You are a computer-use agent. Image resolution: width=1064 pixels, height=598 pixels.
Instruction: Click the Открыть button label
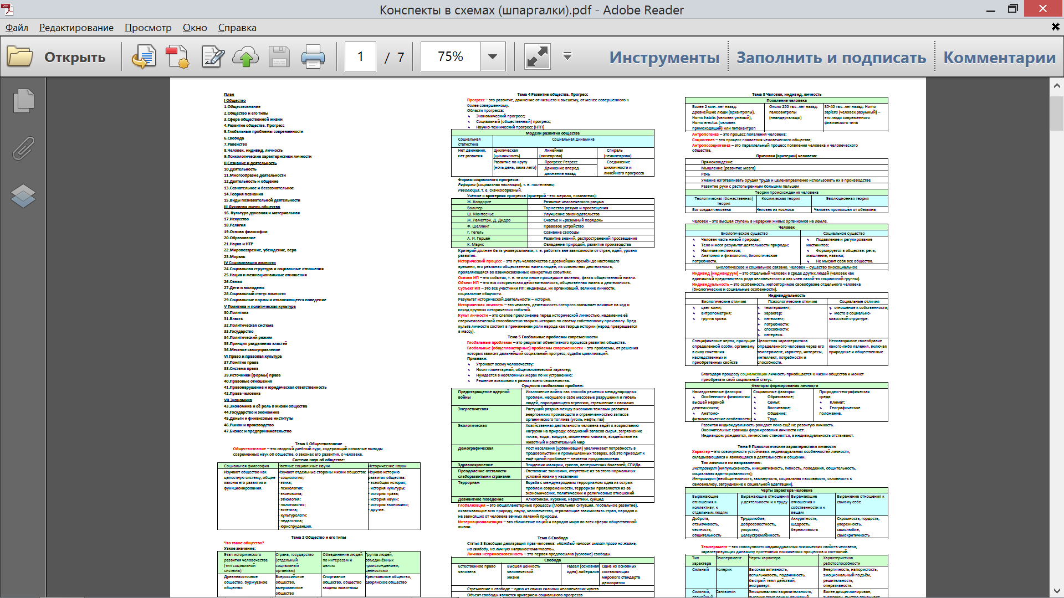[75, 57]
